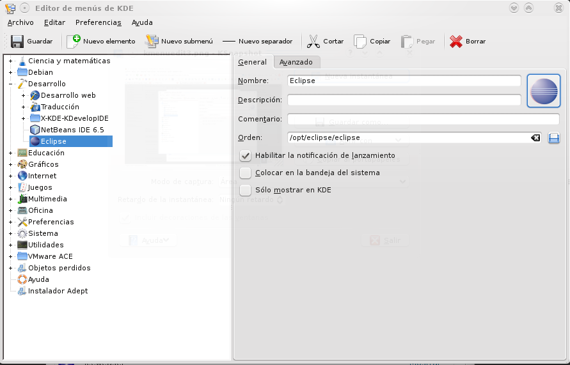570x365 pixels.
Task: Insert a Nuevo separador from the toolbar
Action: pos(257,42)
